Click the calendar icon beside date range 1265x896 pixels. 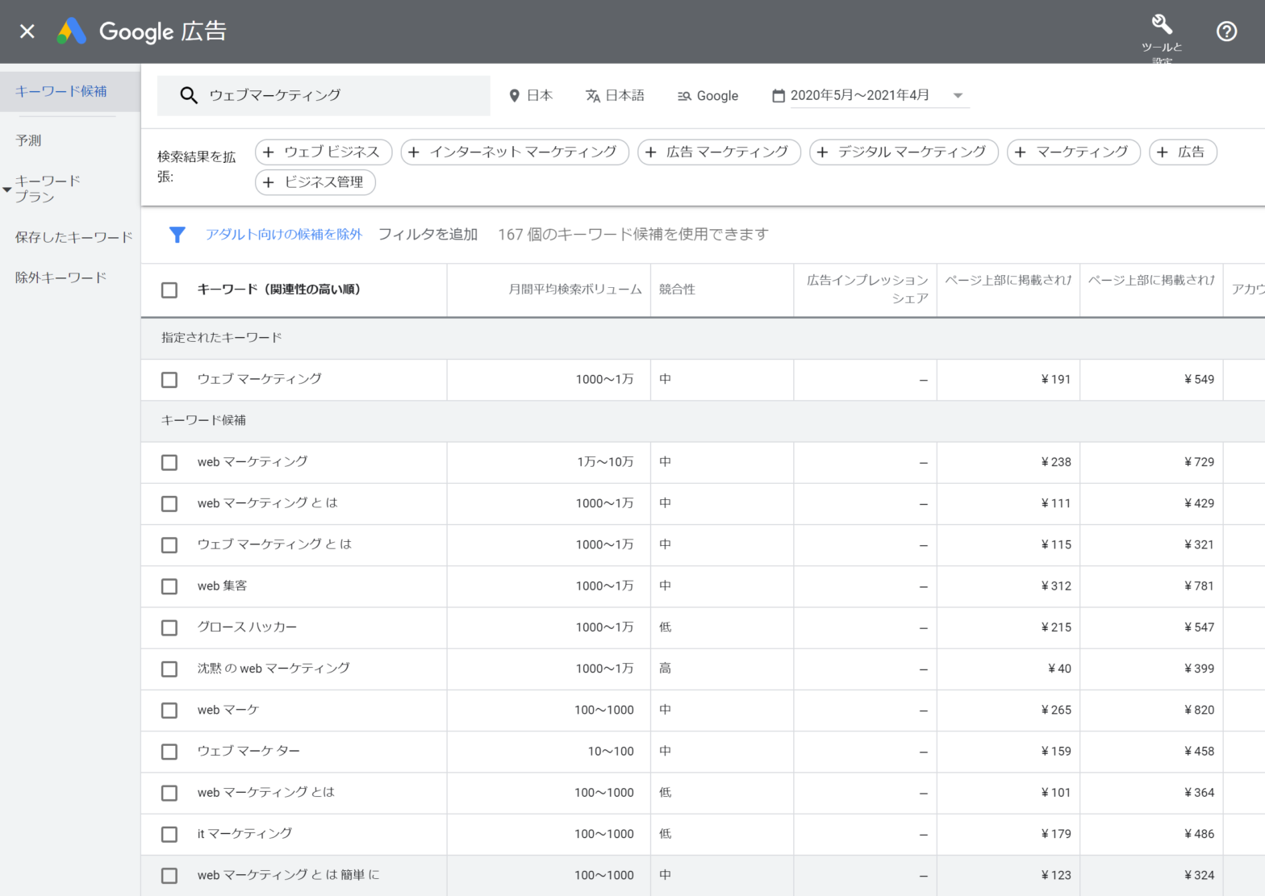coord(778,96)
